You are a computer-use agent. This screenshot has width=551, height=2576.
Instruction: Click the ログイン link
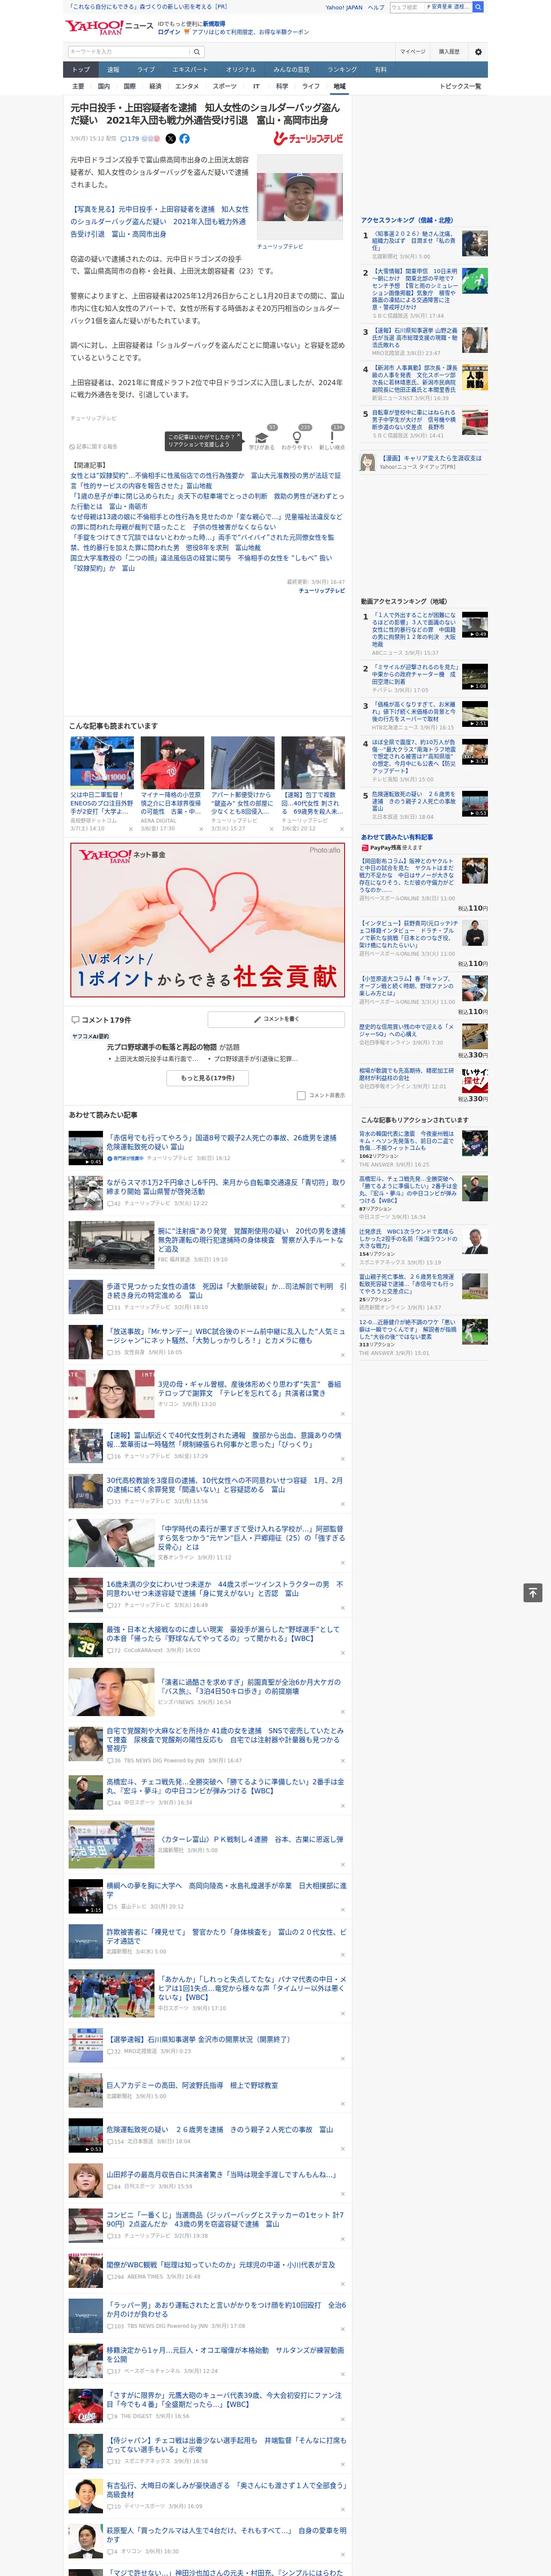click(169, 32)
